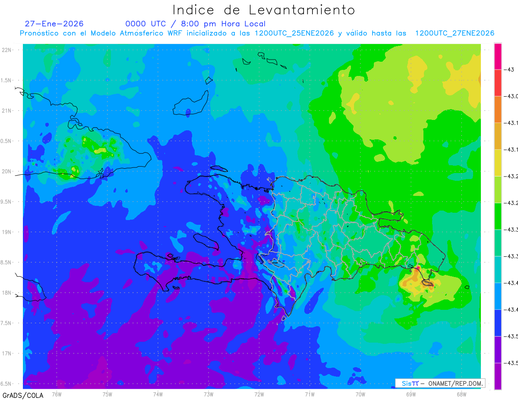Viewport: 518px width, 400px height.
Task: Click the 'GrADS/COLA' credit label
Action: tap(23, 395)
